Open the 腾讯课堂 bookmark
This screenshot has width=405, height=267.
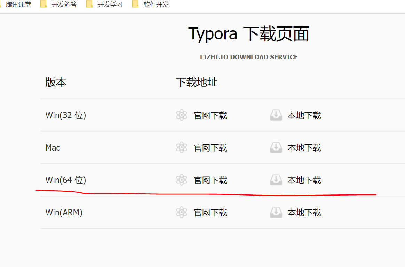point(18,5)
